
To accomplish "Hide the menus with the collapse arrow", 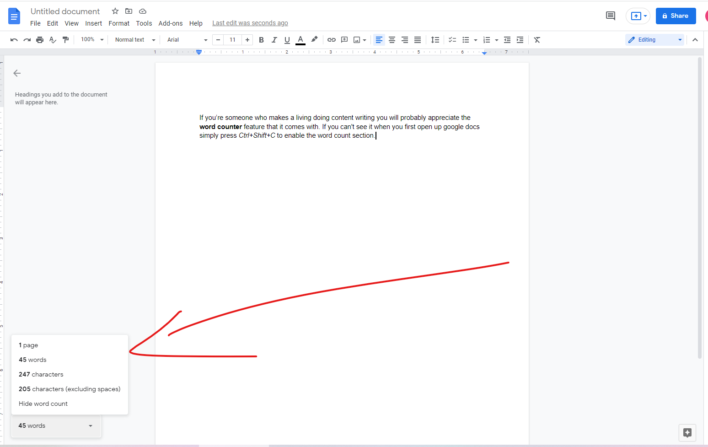I will coord(695,40).
